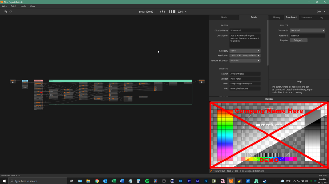Open Word from the taskbar
The height and width of the screenshot is (184, 329).
pyautogui.click(x=122, y=181)
